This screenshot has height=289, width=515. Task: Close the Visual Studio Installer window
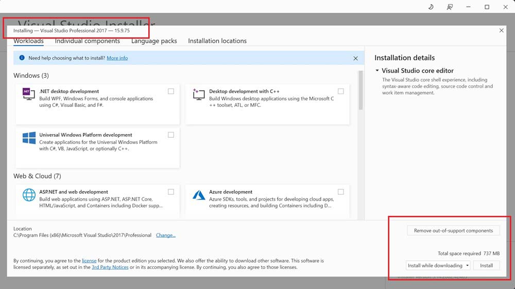point(506,7)
